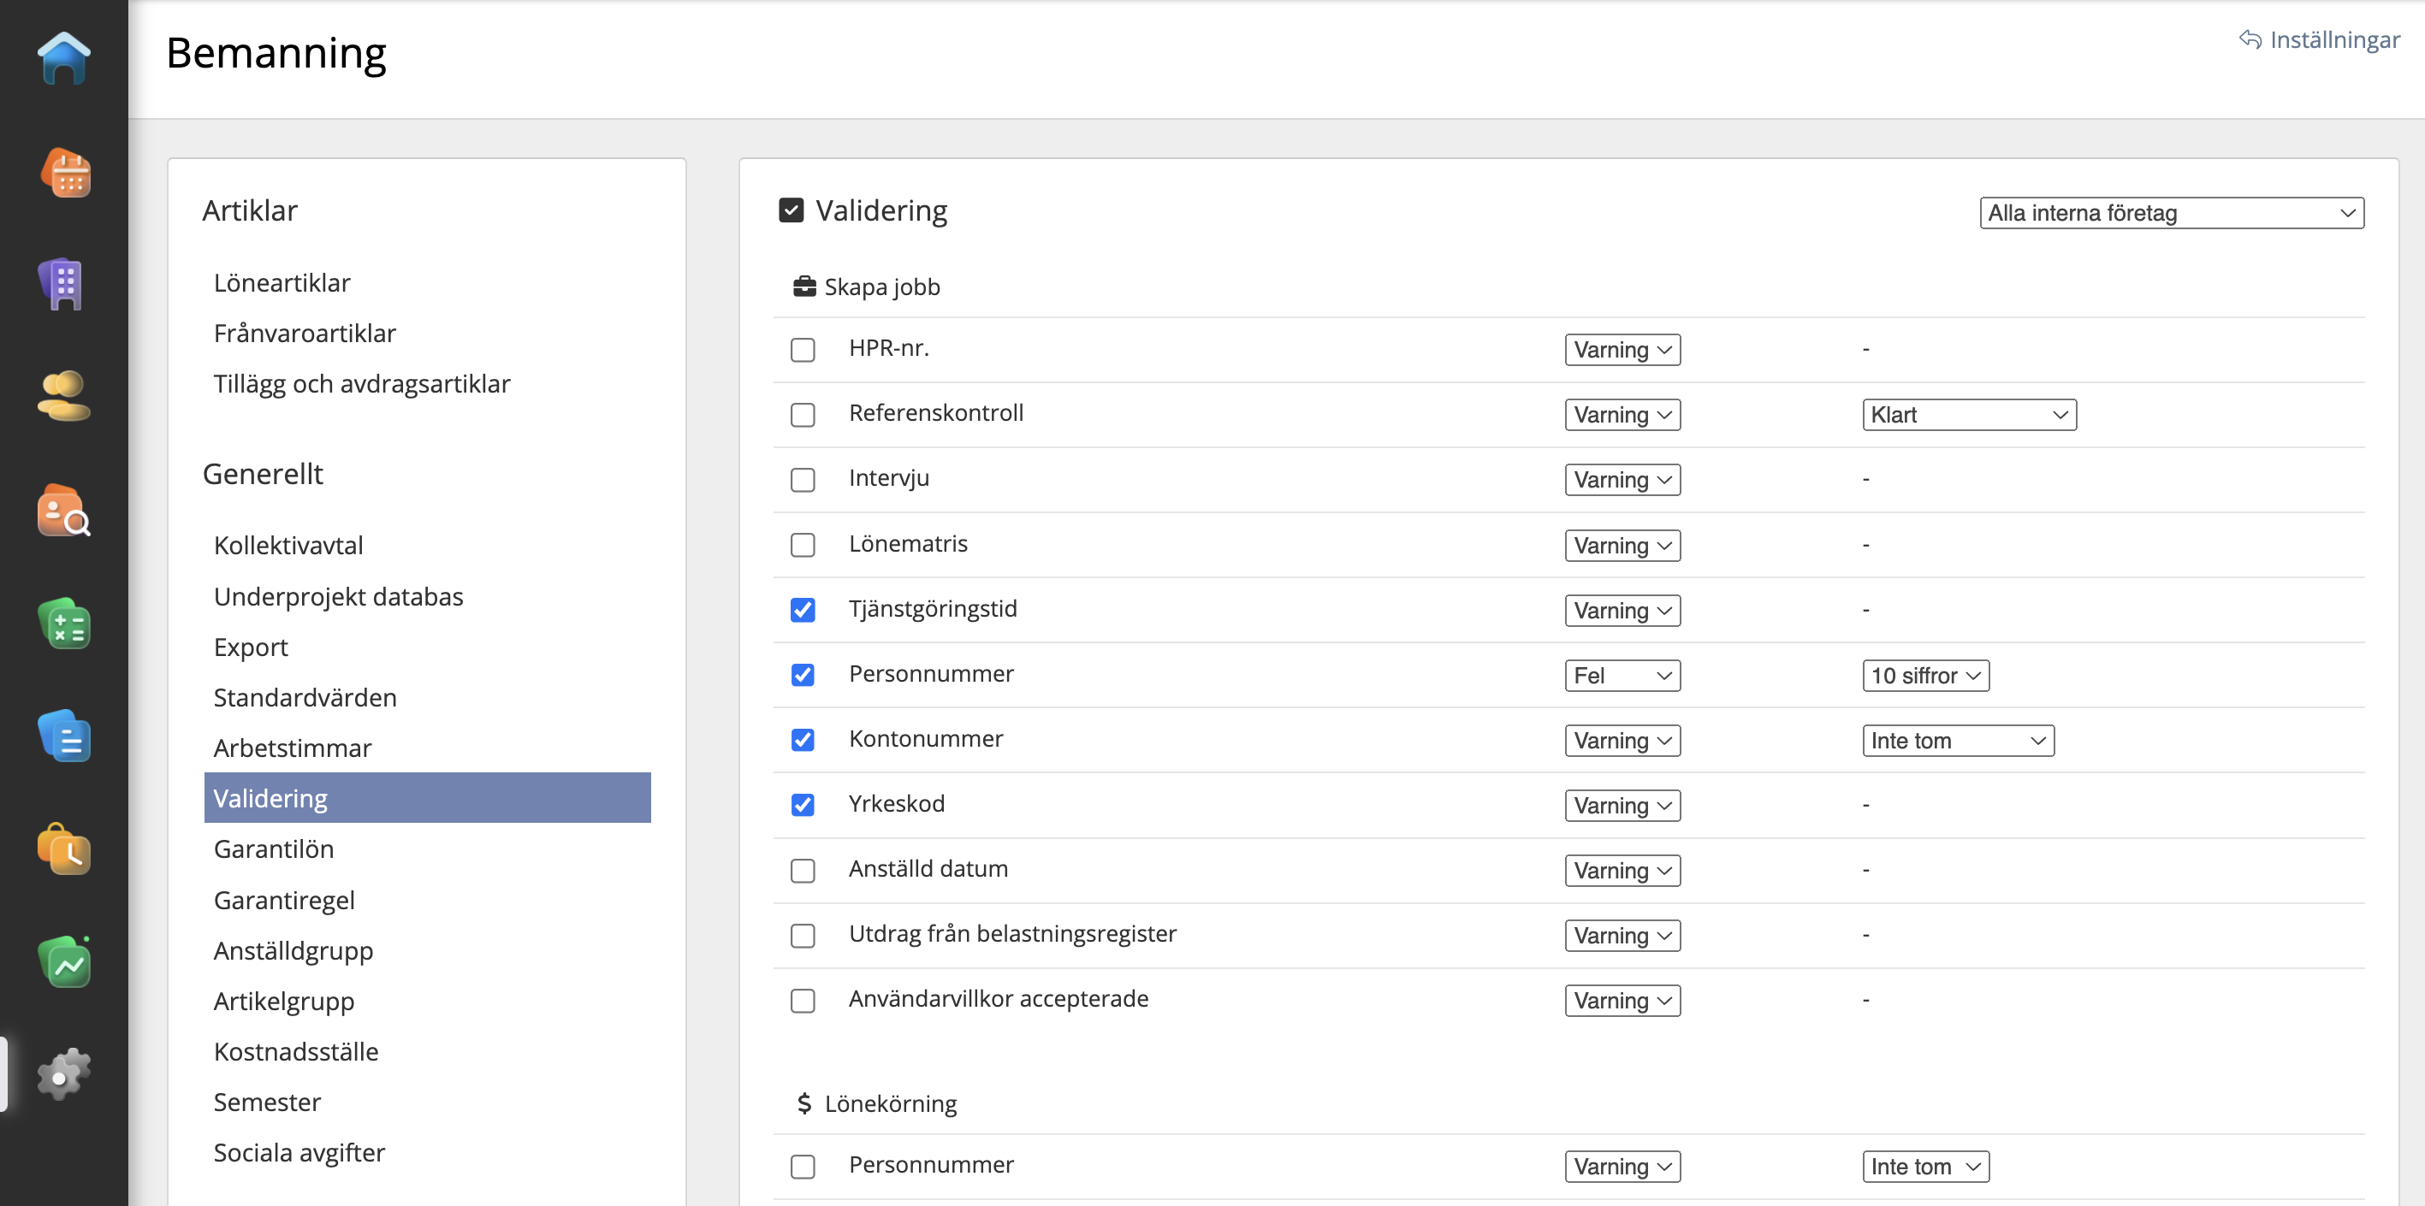This screenshot has width=2425, height=1206.
Task: Click the blue document icon
Action: tap(64, 736)
